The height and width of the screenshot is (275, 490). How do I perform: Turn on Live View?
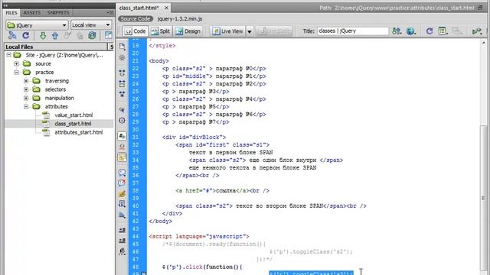228,31
